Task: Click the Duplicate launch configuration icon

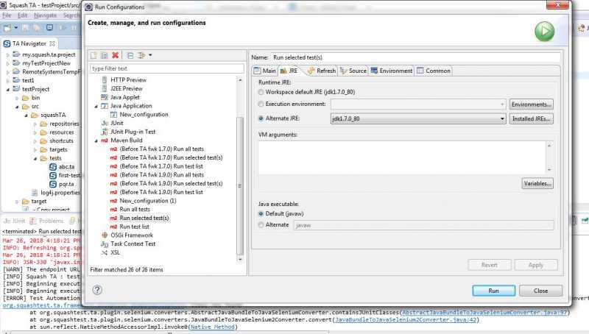Action: pyautogui.click(x=104, y=55)
